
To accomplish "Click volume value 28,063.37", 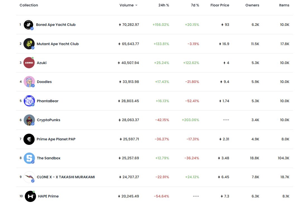I will (130, 120).
